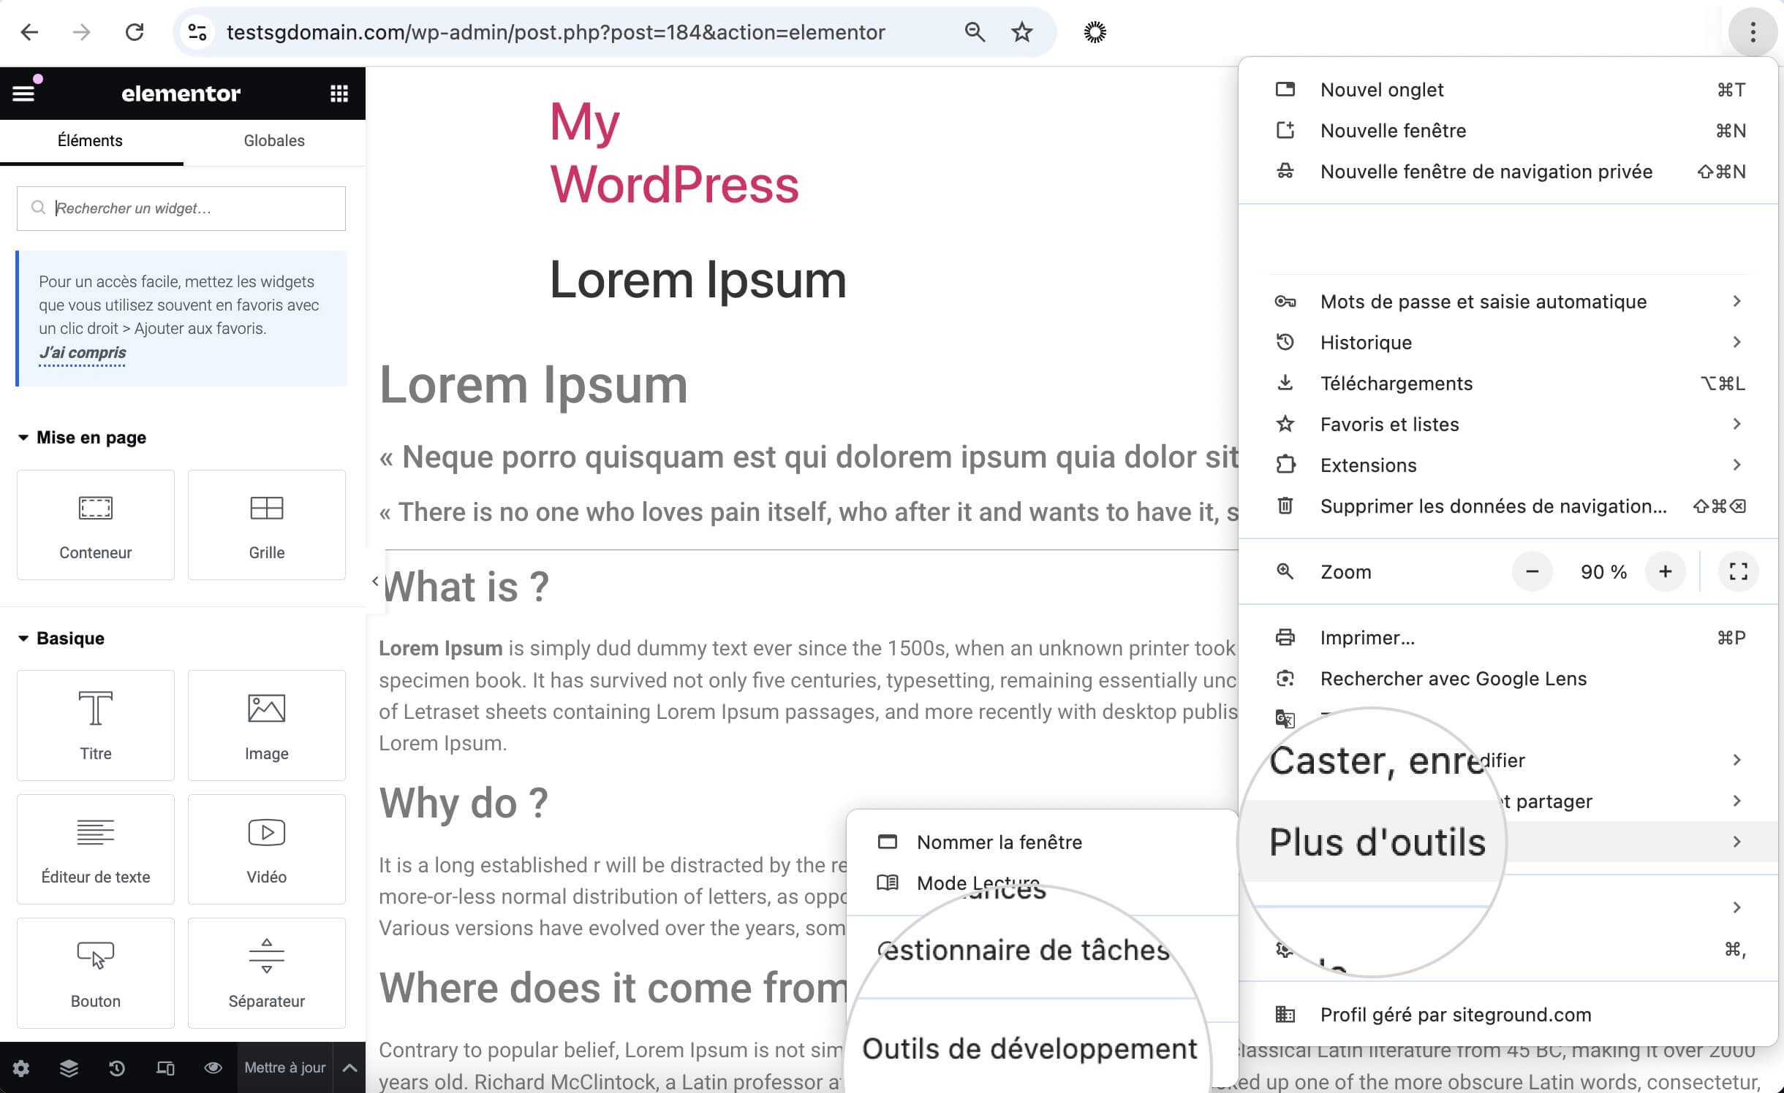
Task: Click the zoom magnifier in address bar
Action: tap(975, 32)
